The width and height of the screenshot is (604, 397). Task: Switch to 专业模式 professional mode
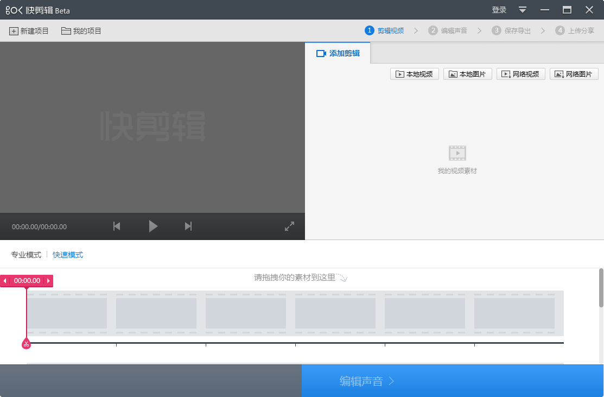(x=26, y=255)
